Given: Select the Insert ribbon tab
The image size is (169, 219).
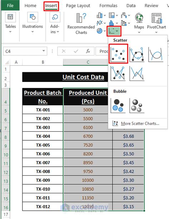Looking at the screenshot, I should pyautogui.click(x=51, y=6).
